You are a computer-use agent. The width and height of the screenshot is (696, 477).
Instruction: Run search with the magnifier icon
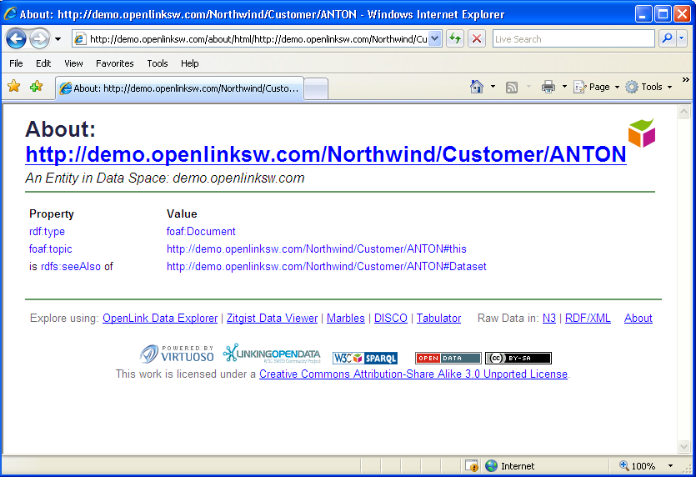(667, 38)
